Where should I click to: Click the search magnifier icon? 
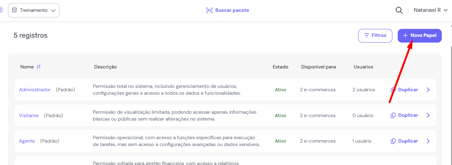[x=399, y=10]
